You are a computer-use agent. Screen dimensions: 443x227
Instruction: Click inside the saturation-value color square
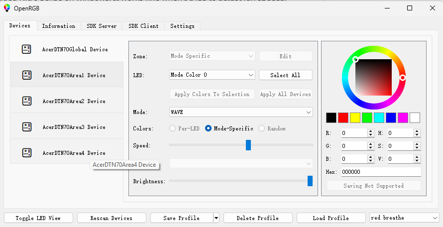pyautogui.click(x=373, y=78)
